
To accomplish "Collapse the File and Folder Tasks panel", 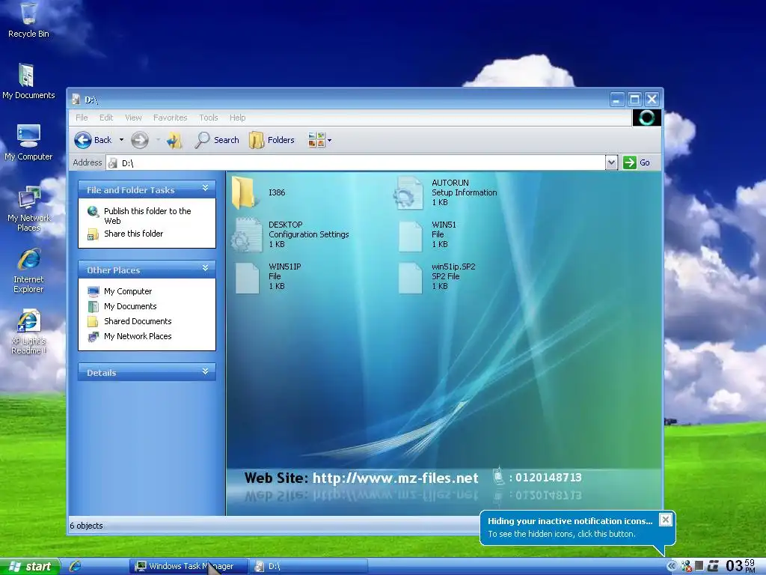I will [x=205, y=188].
